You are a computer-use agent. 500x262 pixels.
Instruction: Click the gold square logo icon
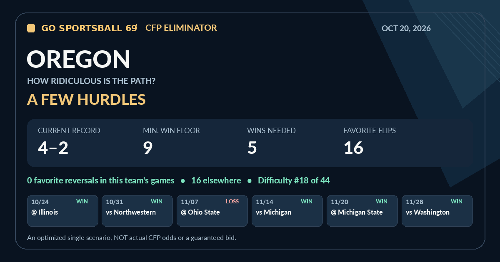[31, 28]
